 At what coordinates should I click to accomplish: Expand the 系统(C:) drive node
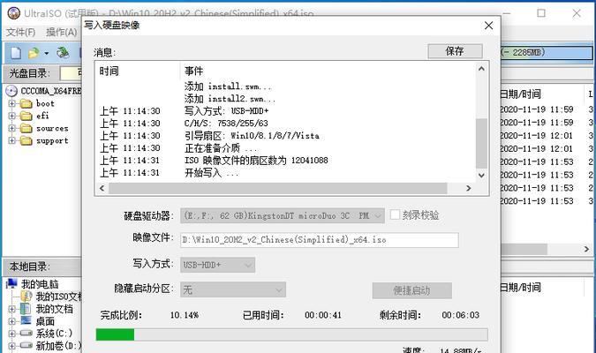point(11,334)
